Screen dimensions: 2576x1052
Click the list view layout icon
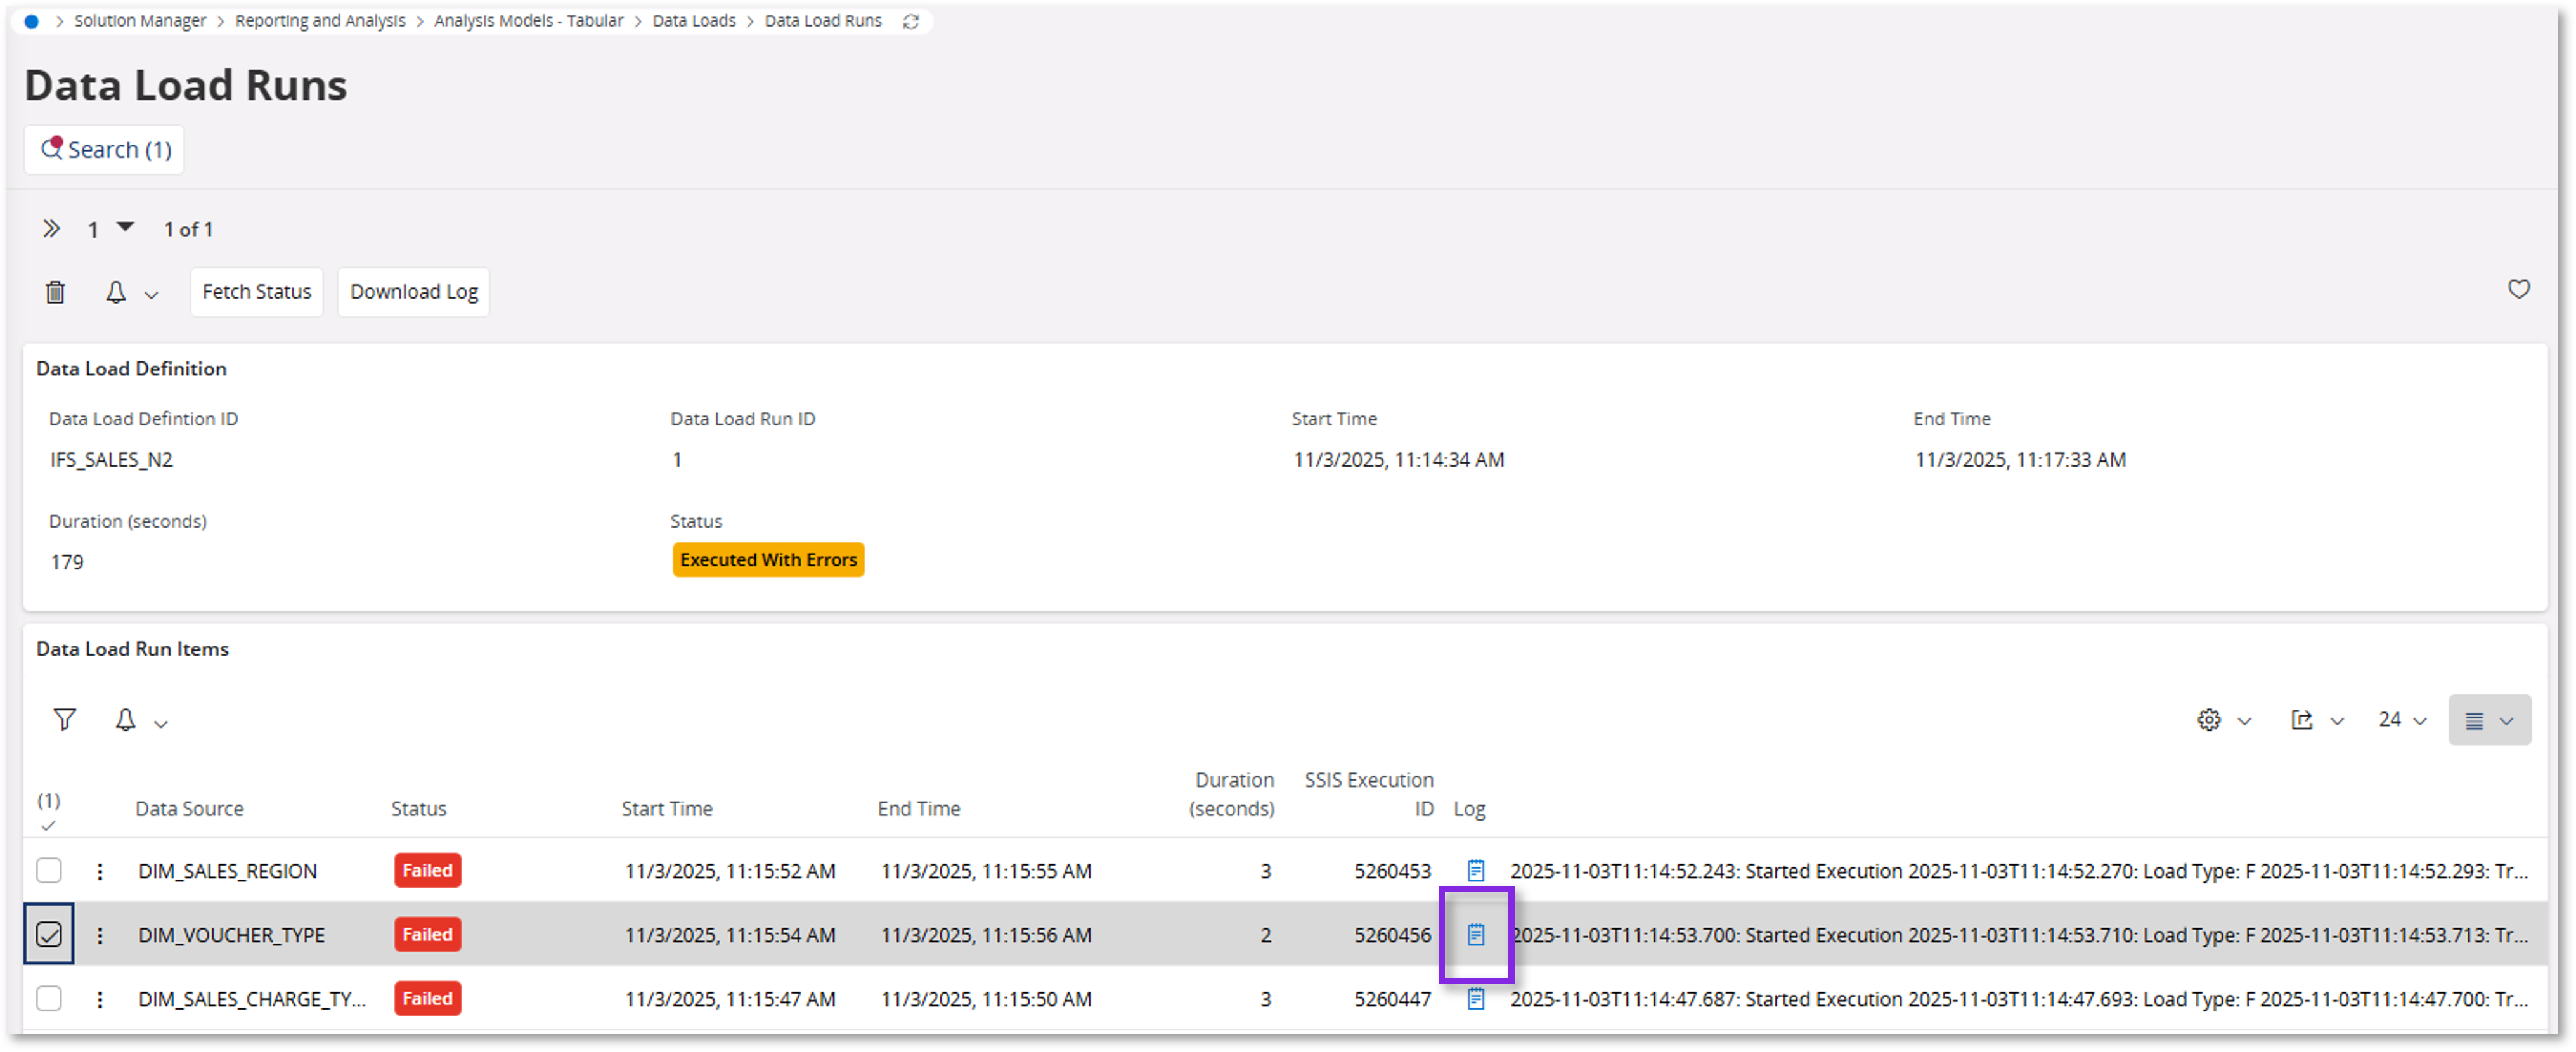[x=2474, y=721]
